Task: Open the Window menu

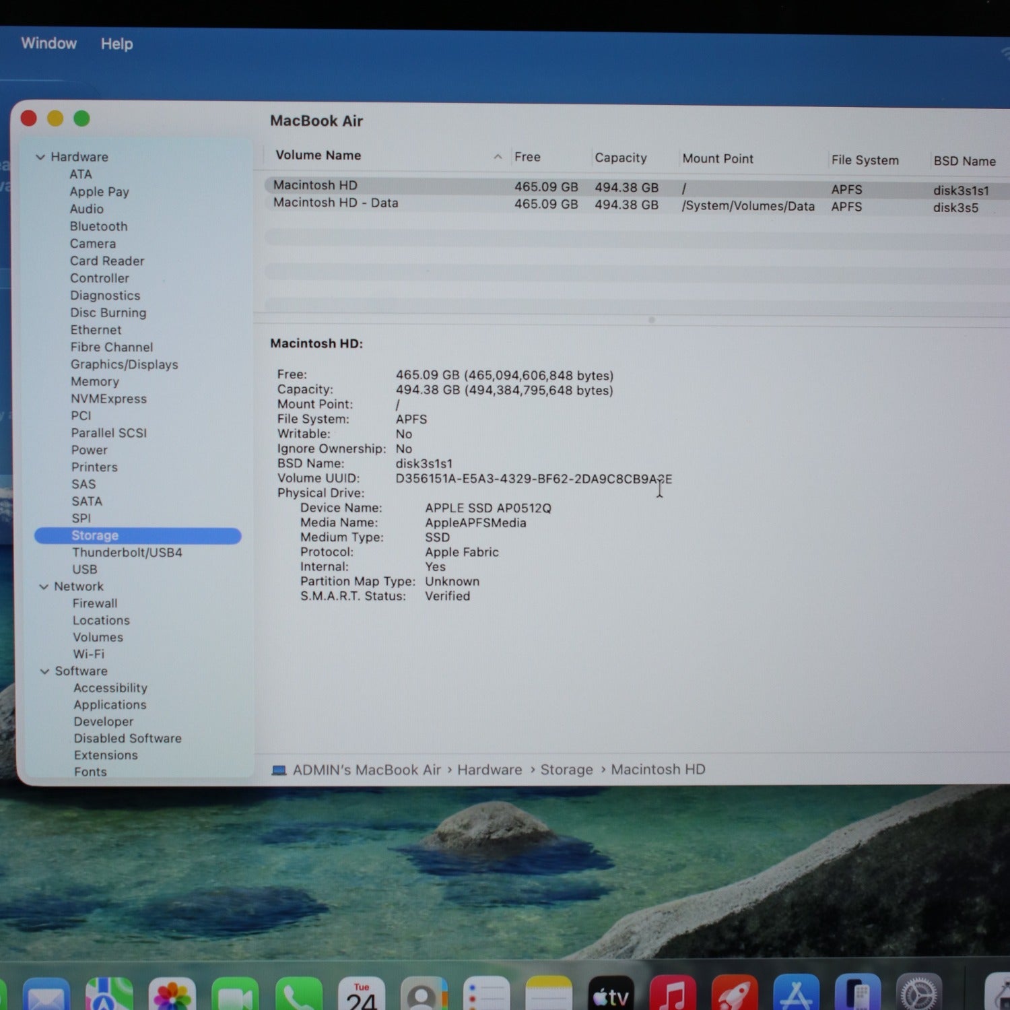Action: coord(49,43)
